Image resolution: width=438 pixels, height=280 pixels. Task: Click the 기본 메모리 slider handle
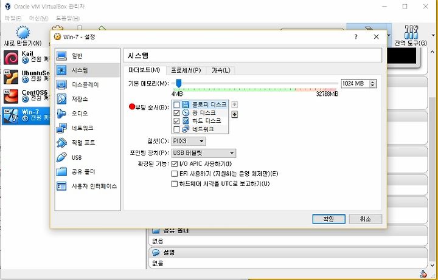[x=179, y=83]
